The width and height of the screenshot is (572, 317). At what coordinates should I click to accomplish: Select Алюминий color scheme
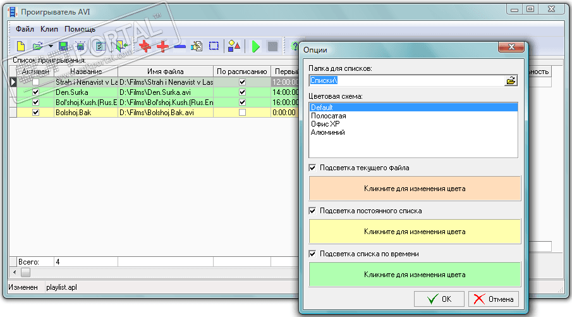click(x=327, y=132)
